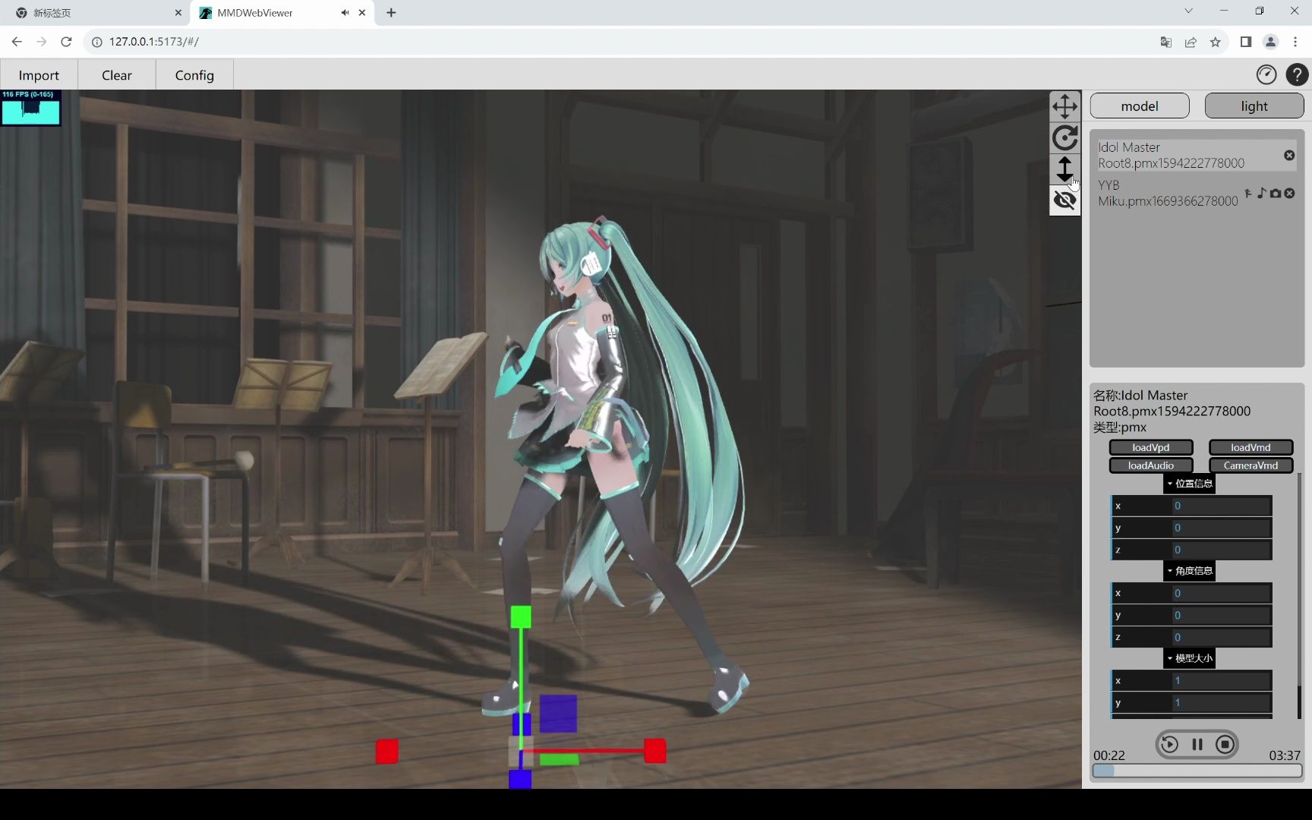The width and height of the screenshot is (1312, 820).
Task: Open the browser profile icon
Action: pos(1270,42)
